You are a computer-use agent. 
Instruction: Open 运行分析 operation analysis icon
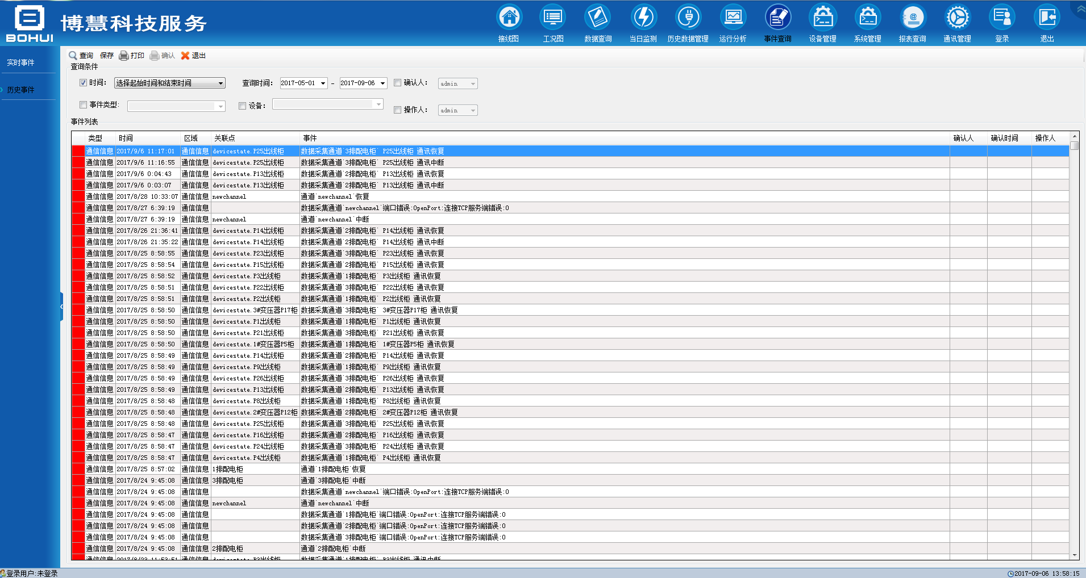coord(733,18)
